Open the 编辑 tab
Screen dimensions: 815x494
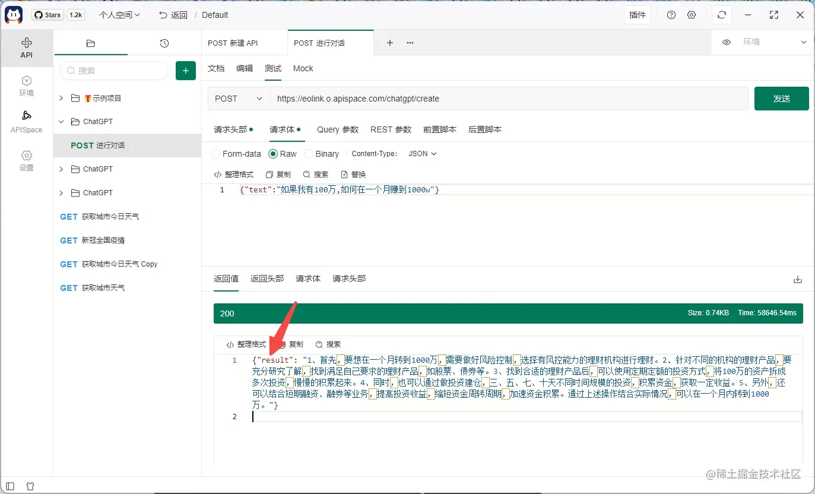coord(245,68)
